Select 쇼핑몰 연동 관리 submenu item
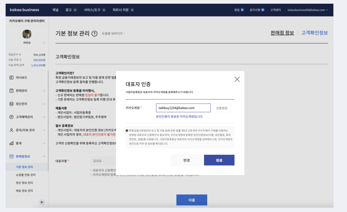This screenshot has width=347, height=212. pyautogui.click(x=26, y=175)
